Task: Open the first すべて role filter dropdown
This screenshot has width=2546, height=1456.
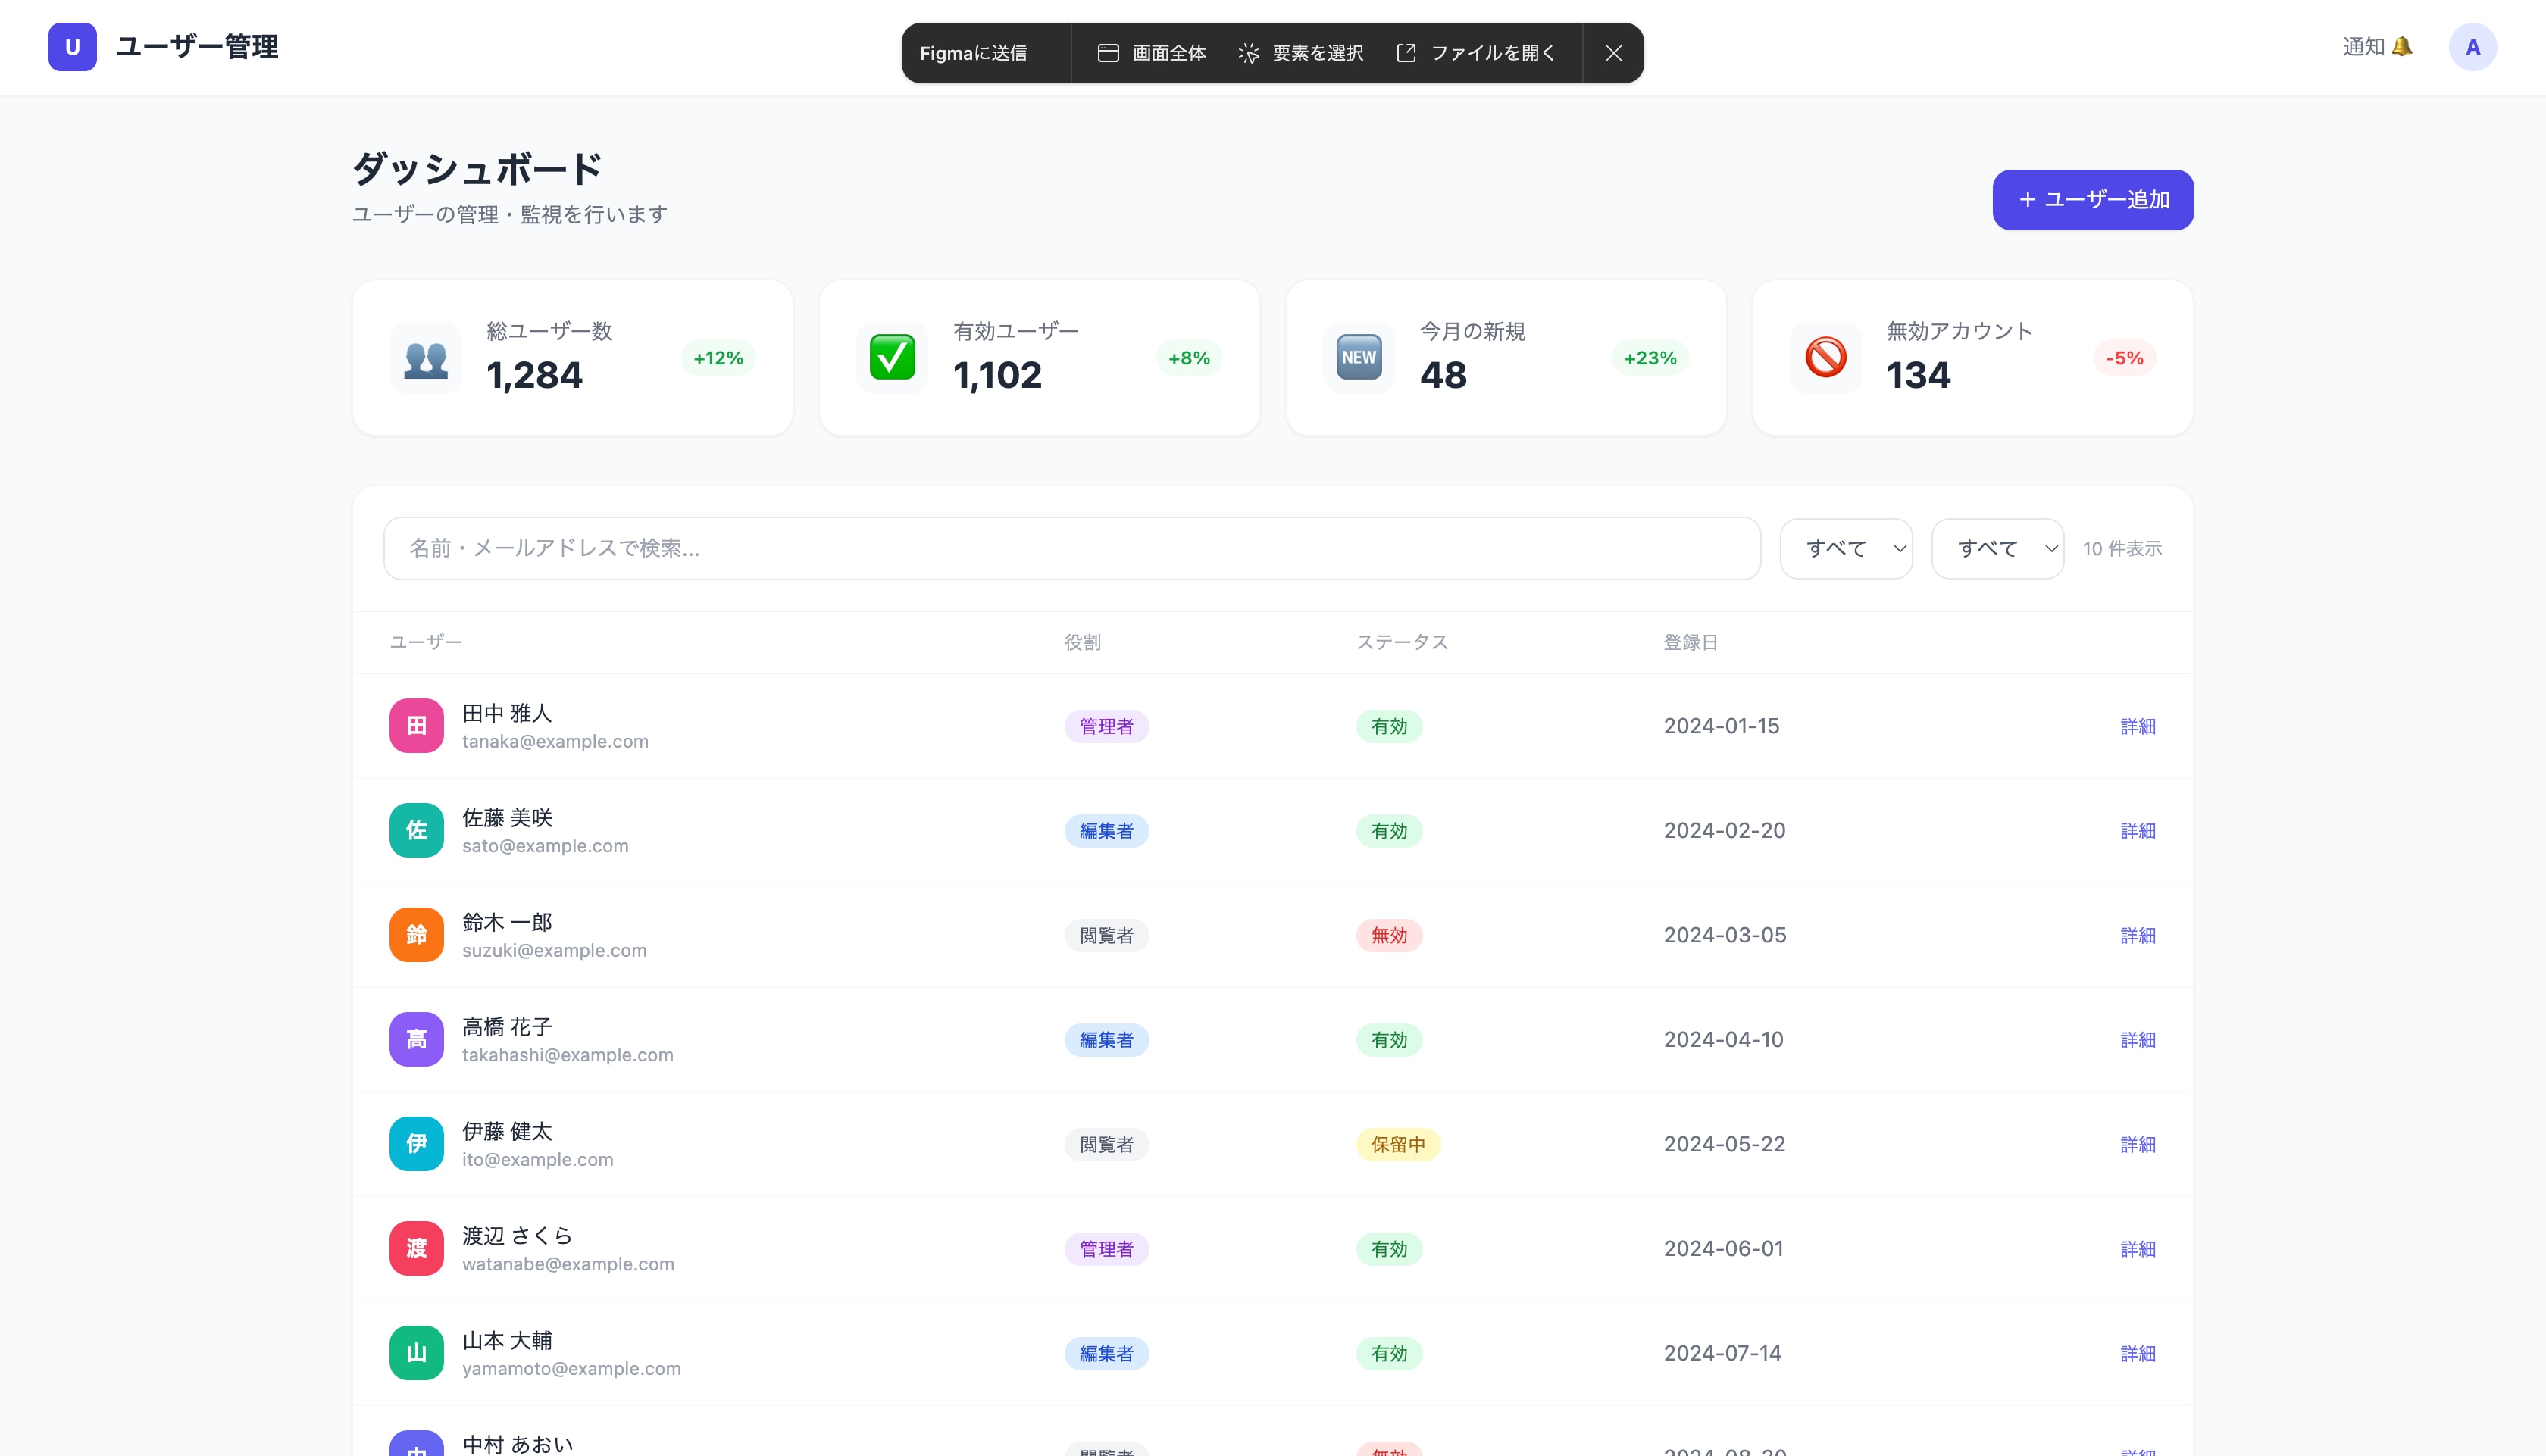Action: 1846,548
